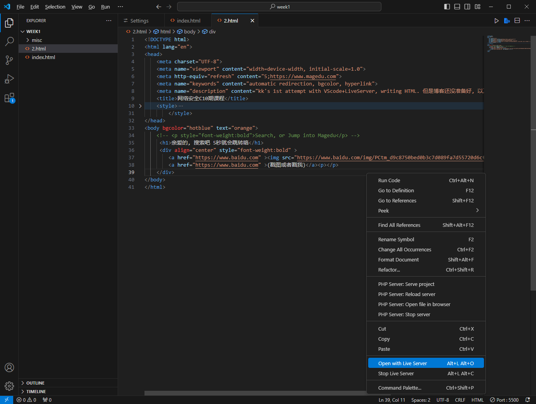
Task: Click the ports forwarded indicator showing 0
Action: pyautogui.click(x=47, y=400)
